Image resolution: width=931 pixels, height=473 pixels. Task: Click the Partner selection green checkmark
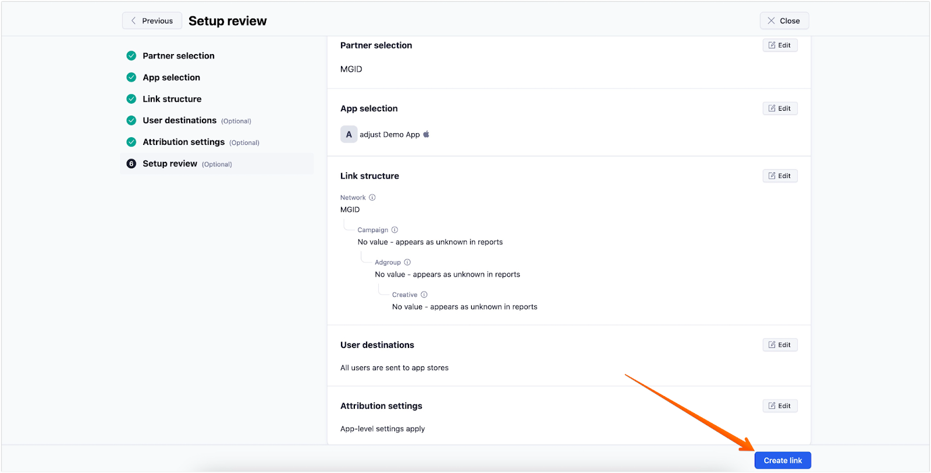[x=132, y=56]
